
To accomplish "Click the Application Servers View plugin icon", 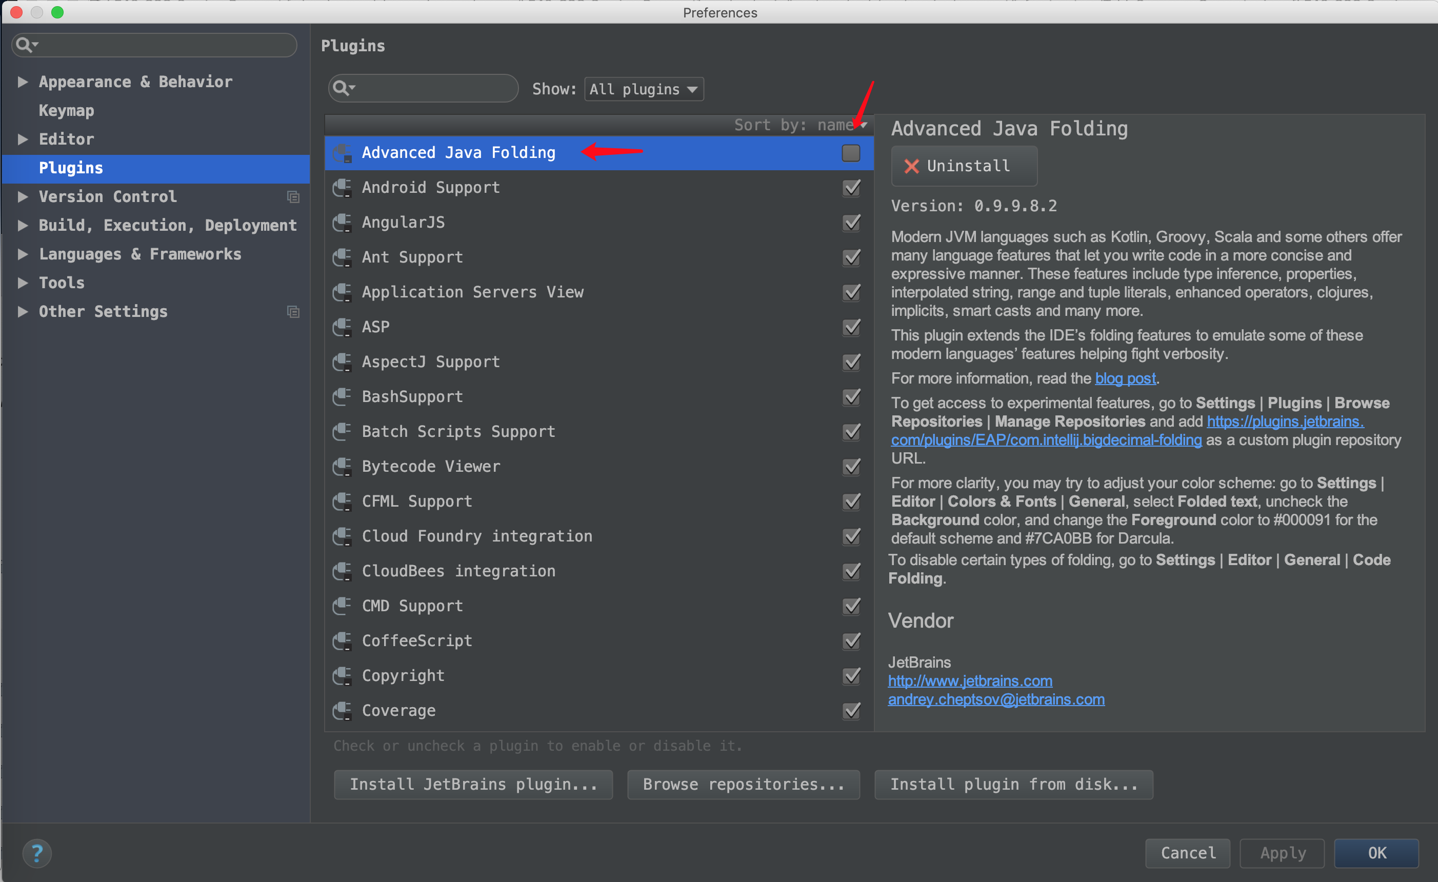I will (342, 292).
